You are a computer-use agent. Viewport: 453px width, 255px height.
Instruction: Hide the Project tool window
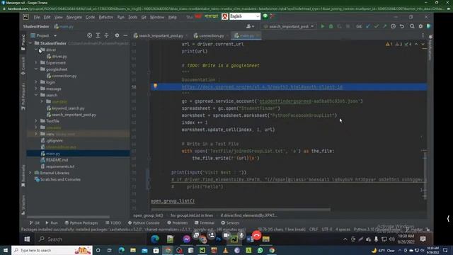[x=125, y=35]
